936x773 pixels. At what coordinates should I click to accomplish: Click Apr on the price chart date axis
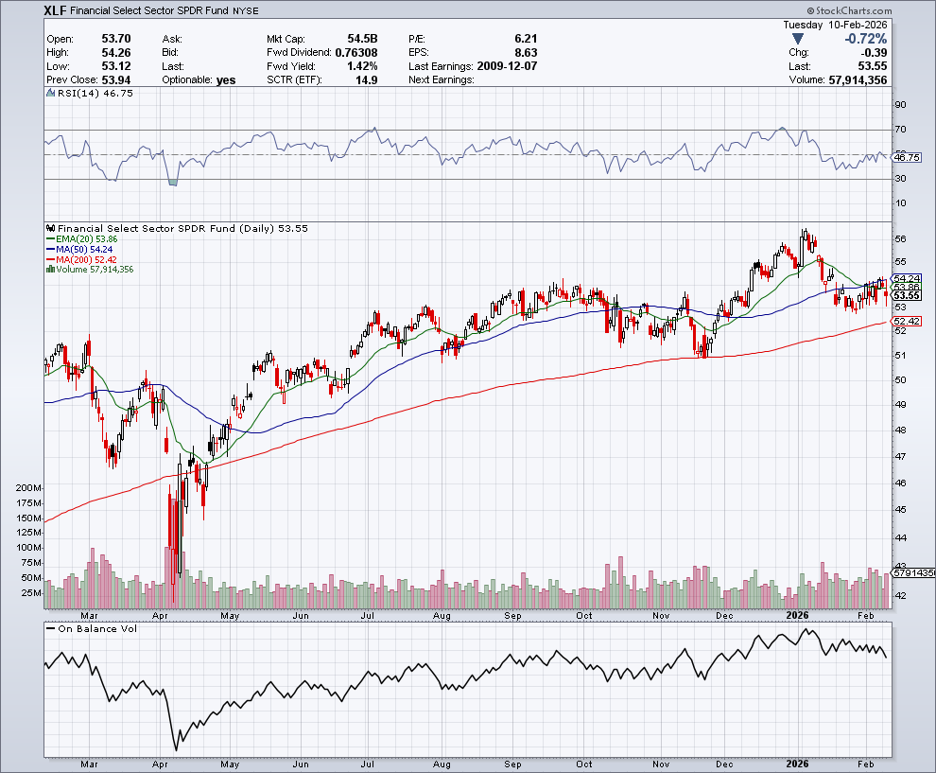(x=160, y=616)
